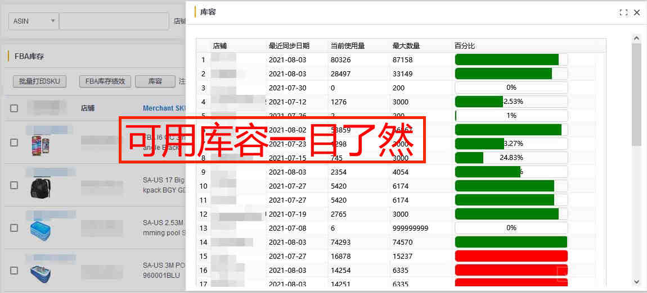Open the 2.53M blue swimming pool thumbnail
Screen dimensions: 647x293
click(41, 231)
